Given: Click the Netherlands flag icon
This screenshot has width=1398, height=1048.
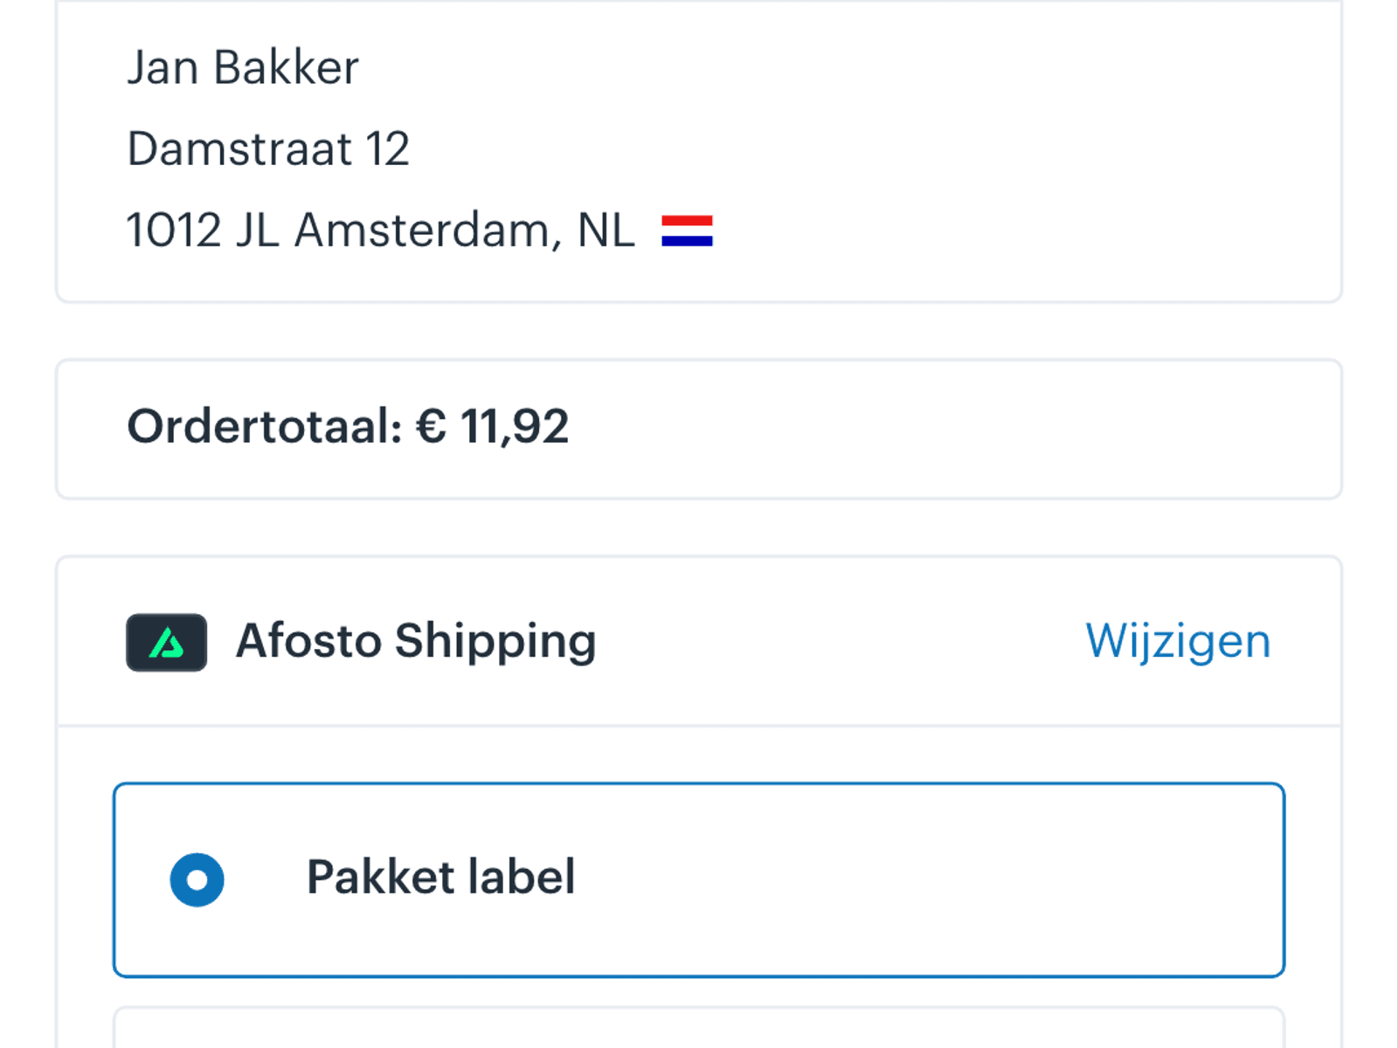Looking at the screenshot, I should point(687,231).
